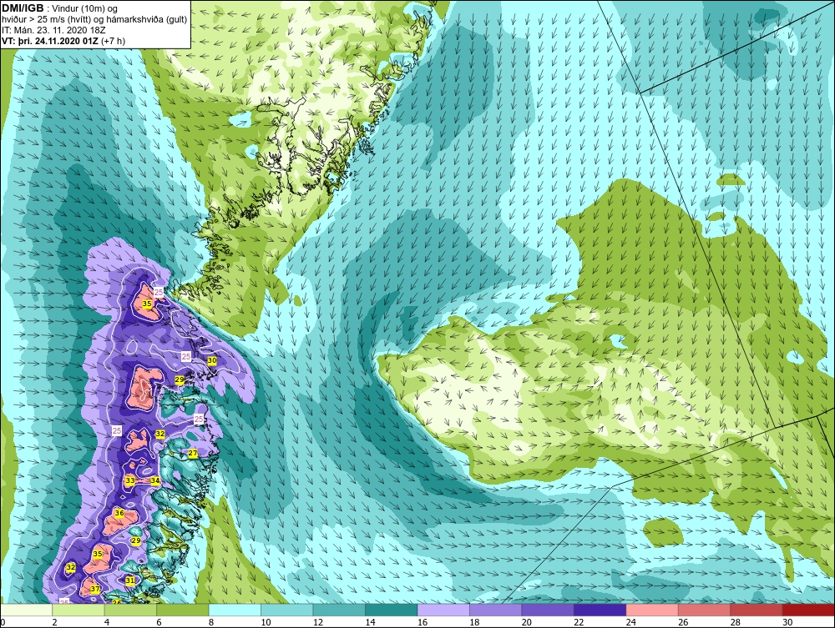Image resolution: width=835 pixels, height=628 pixels.
Task: Click the legend scale label 16
Action: (x=423, y=622)
